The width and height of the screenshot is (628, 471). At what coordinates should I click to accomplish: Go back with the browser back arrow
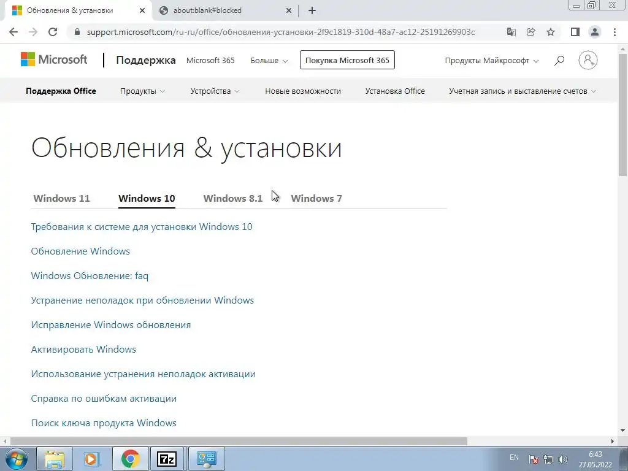pyautogui.click(x=13, y=32)
